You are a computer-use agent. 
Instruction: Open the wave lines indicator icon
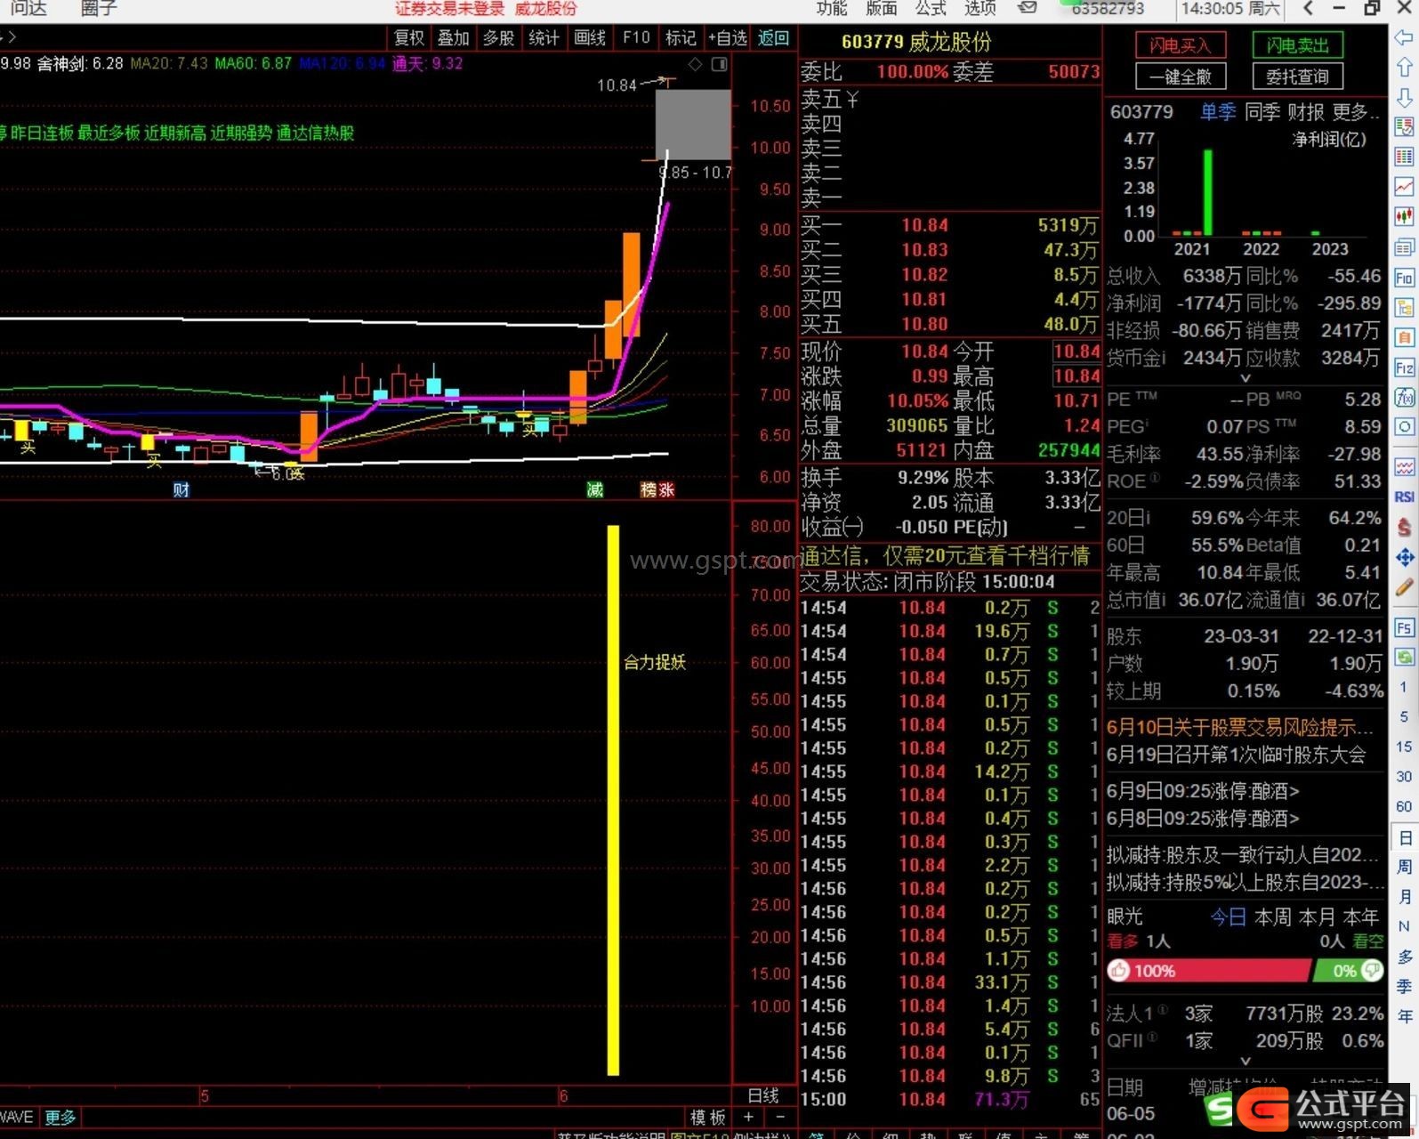pyautogui.click(x=1404, y=466)
